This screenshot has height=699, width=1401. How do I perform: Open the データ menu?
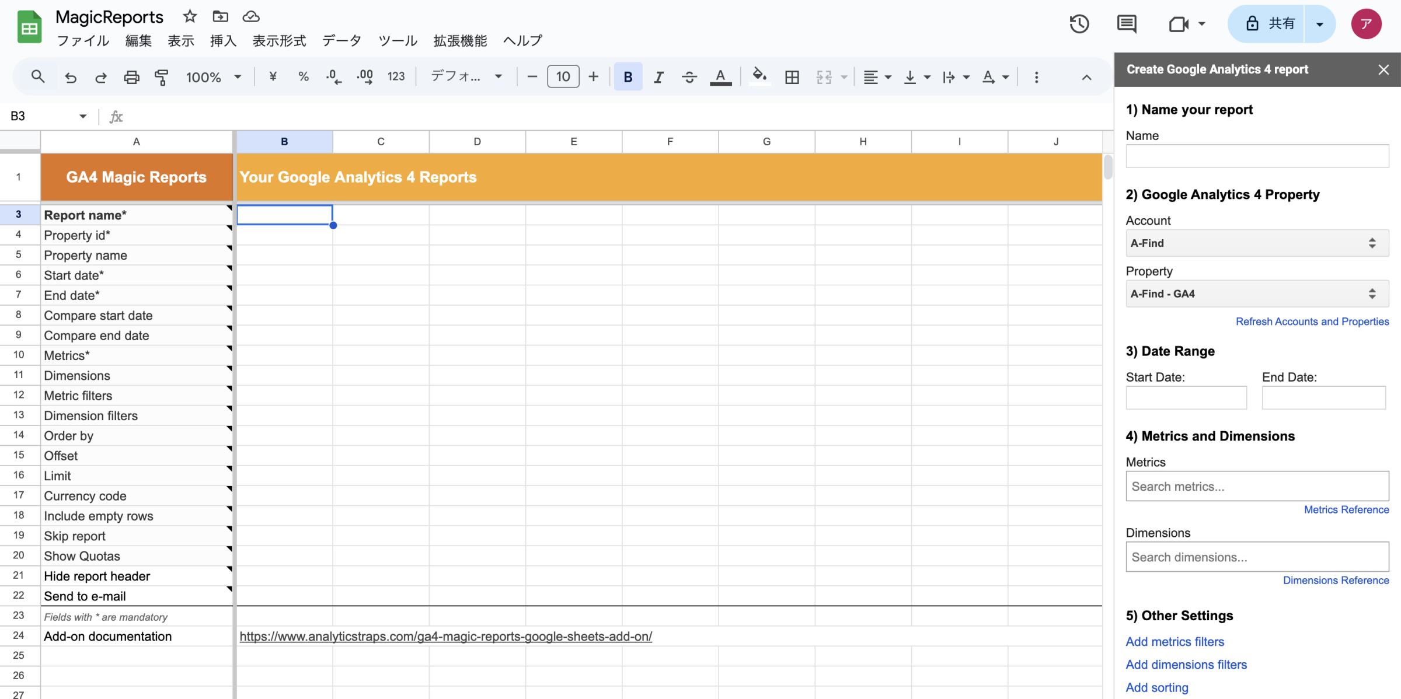click(x=342, y=41)
